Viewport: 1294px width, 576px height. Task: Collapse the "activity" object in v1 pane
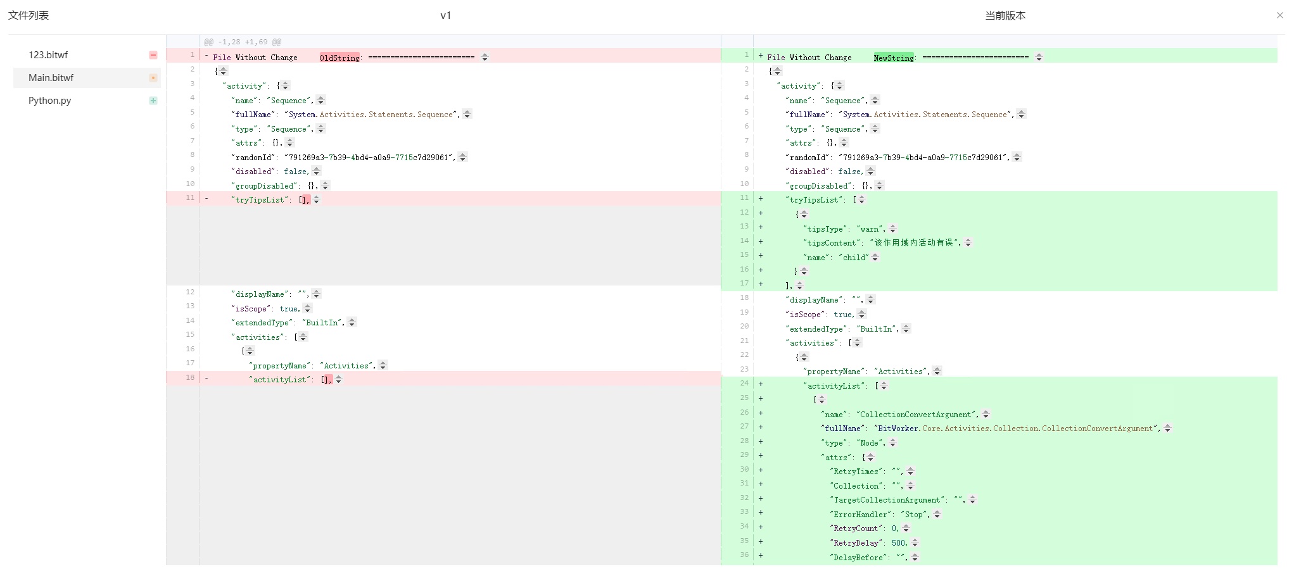285,85
